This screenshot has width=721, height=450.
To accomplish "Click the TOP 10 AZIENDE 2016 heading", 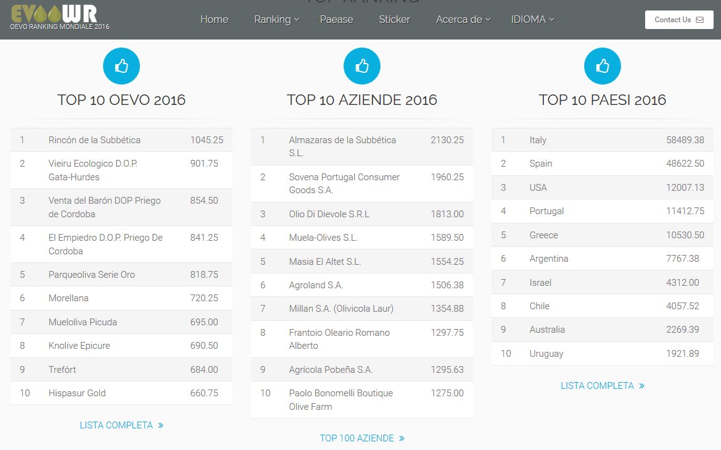I will pos(362,100).
